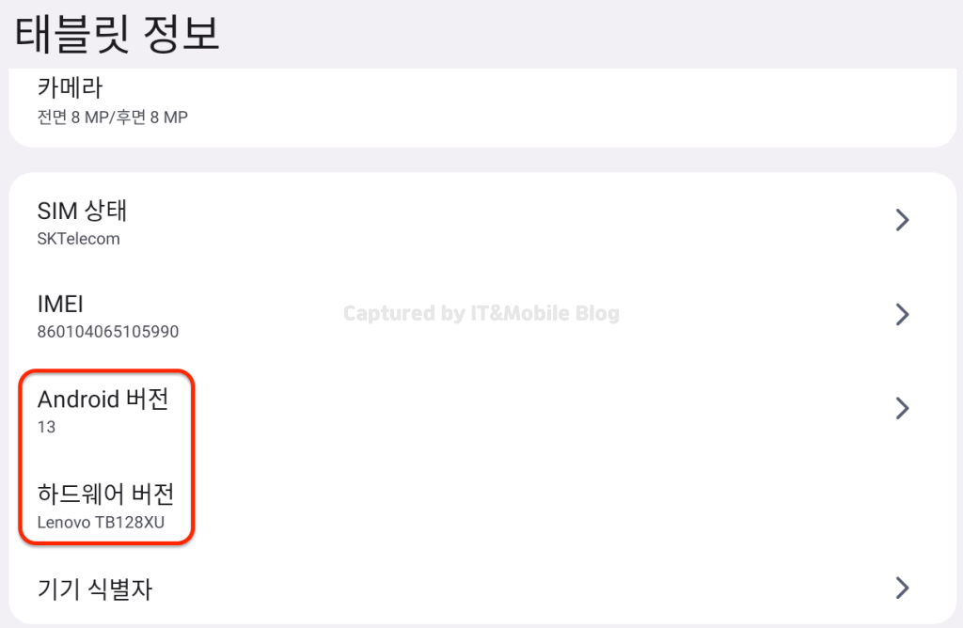Open SIM 상태 chevron arrow
Screen dimensions: 963x628
point(902,220)
